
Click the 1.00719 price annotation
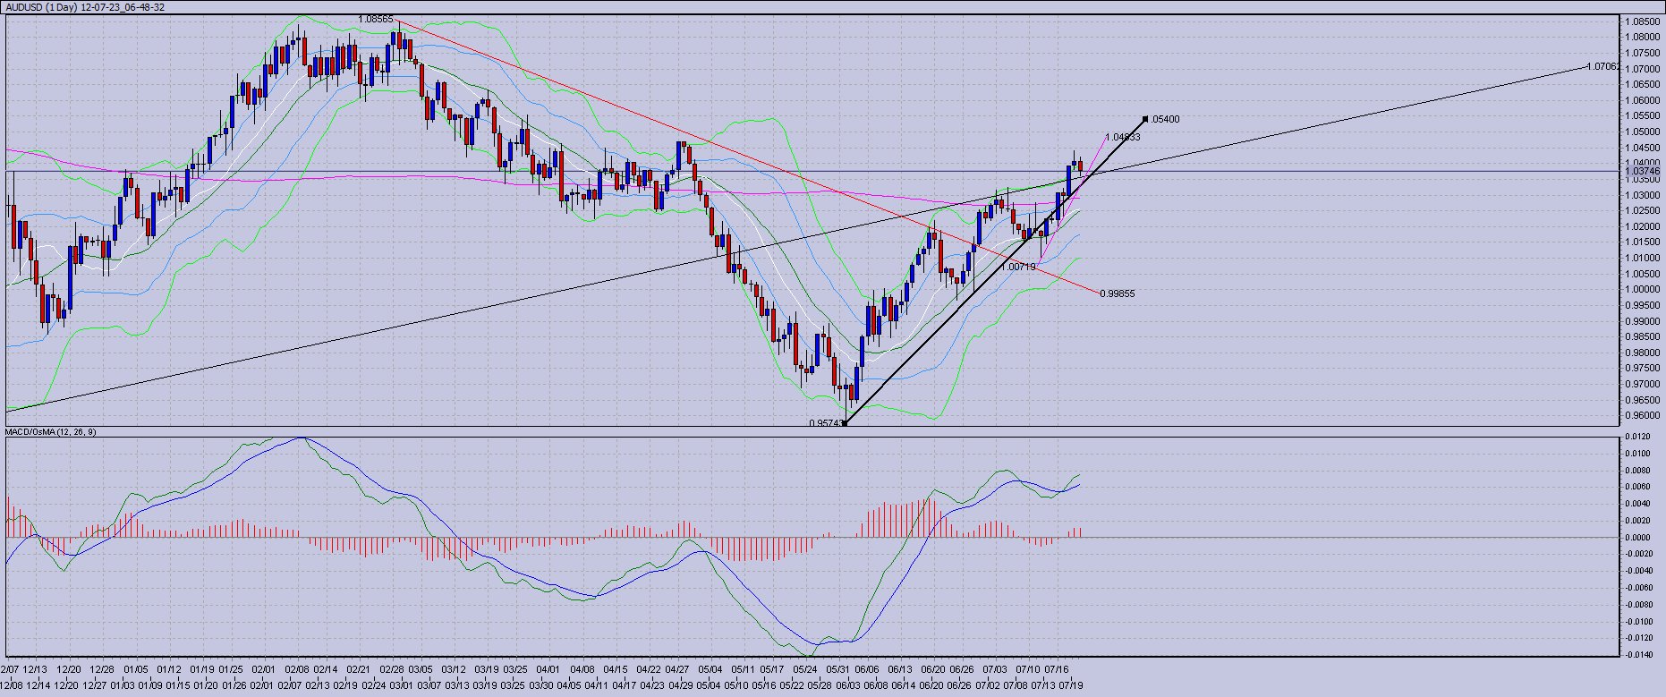[1018, 267]
